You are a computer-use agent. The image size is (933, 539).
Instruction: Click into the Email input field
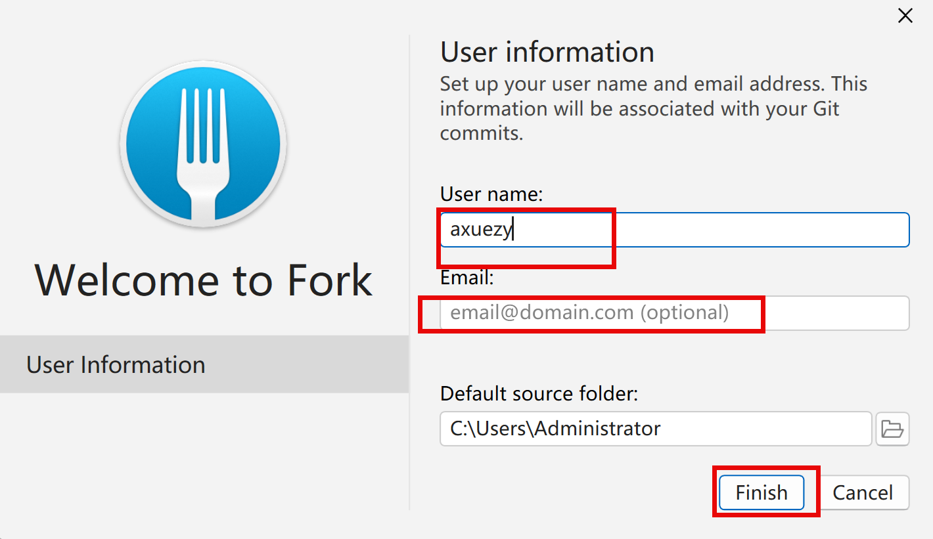(x=674, y=313)
